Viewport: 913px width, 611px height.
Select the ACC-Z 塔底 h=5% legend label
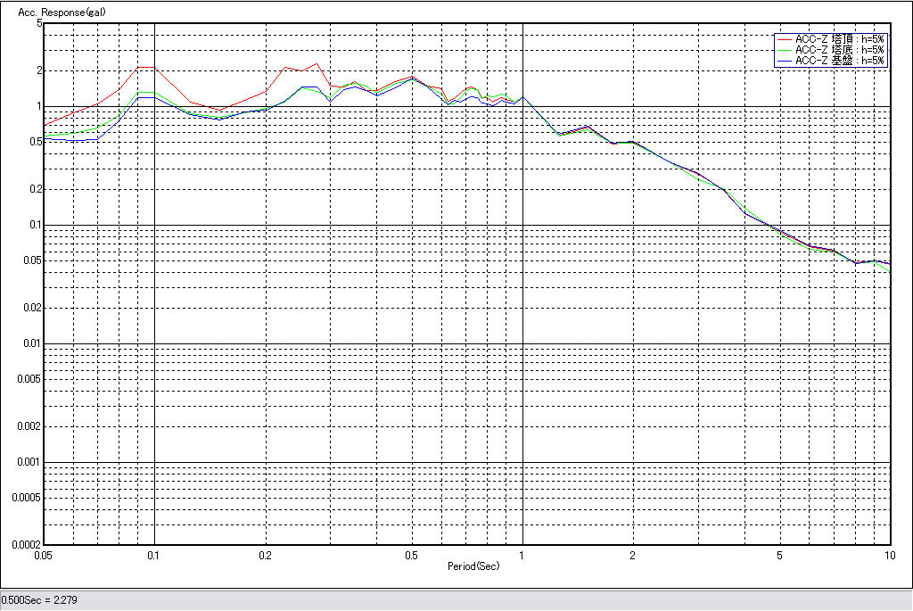[x=839, y=50]
